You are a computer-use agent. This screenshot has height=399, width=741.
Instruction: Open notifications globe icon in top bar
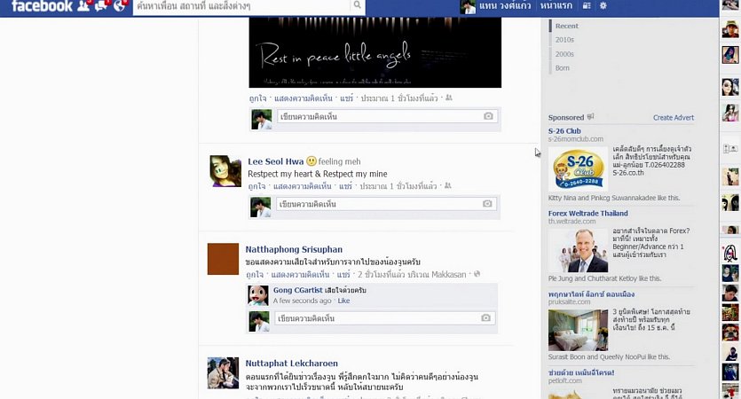click(x=122, y=6)
